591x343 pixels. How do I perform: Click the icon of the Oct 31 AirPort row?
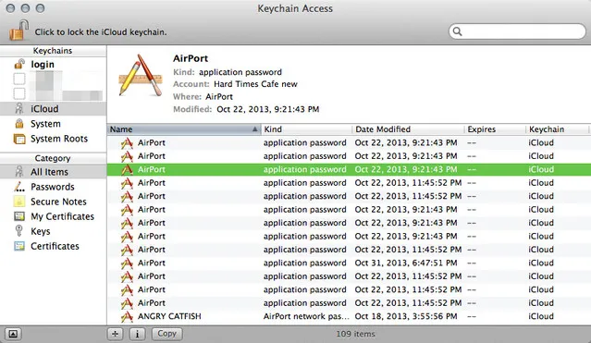[127, 263]
